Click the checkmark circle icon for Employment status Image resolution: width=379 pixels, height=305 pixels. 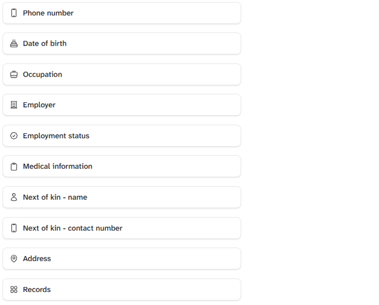(14, 136)
